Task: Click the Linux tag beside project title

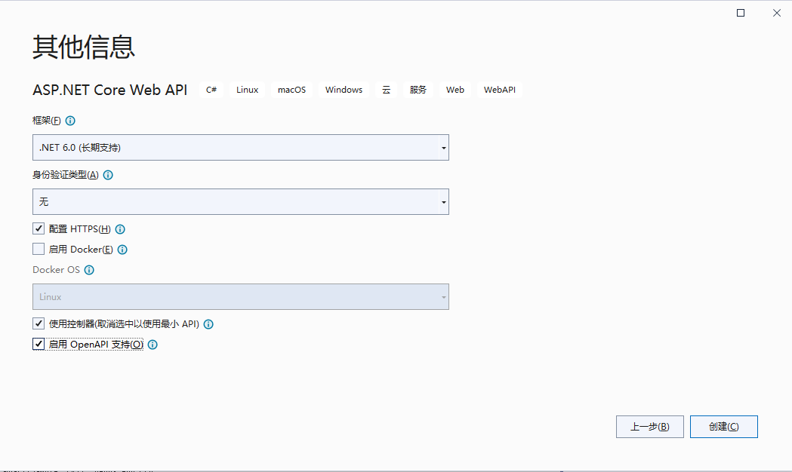Action: point(247,90)
